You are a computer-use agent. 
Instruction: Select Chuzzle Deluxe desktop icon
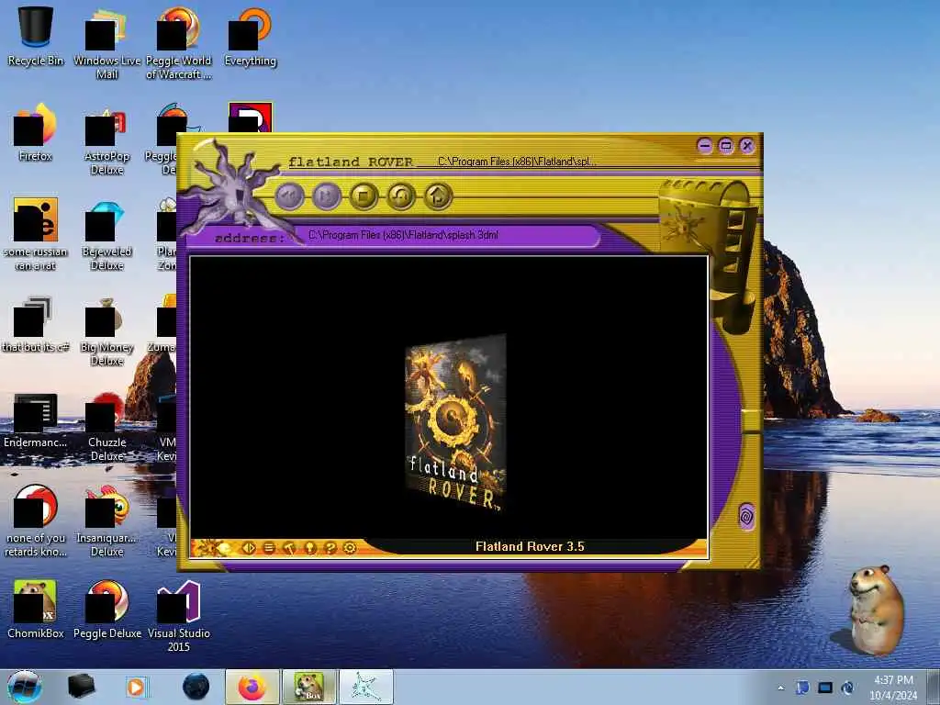[x=106, y=426]
